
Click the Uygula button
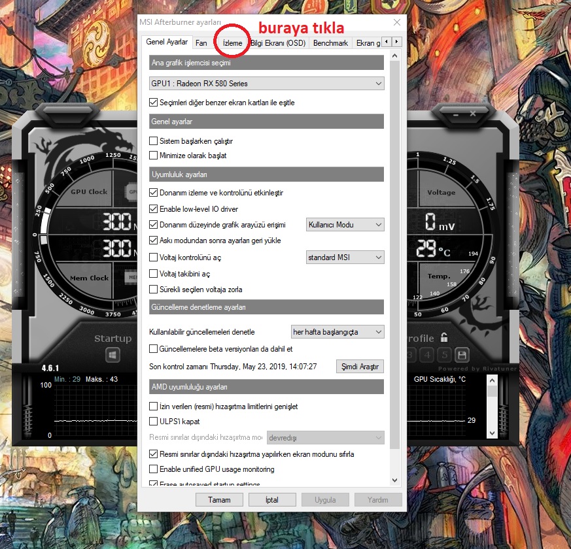(x=325, y=499)
